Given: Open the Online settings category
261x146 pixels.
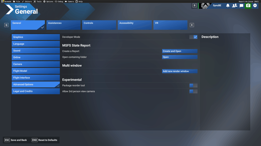Looking at the screenshot, I should click(x=36, y=57).
